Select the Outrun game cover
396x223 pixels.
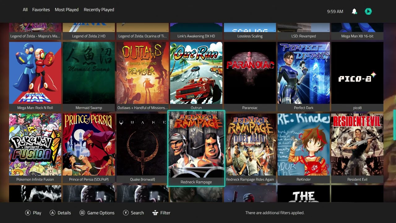(x=196, y=73)
